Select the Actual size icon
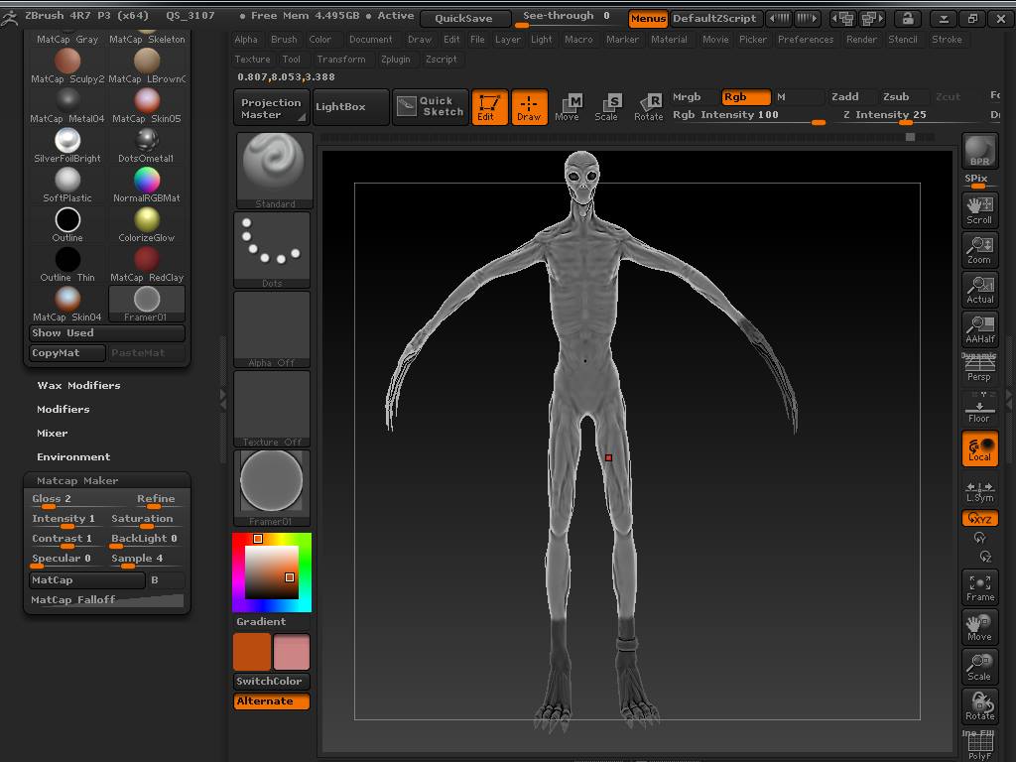The image size is (1016, 762). (x=979, y=289)
